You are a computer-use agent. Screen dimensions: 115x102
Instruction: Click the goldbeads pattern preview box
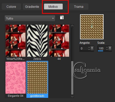[92, 27]
